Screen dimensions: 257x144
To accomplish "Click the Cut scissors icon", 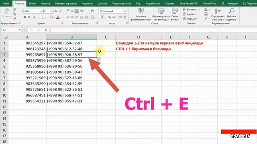I will (x=14, y=10).
